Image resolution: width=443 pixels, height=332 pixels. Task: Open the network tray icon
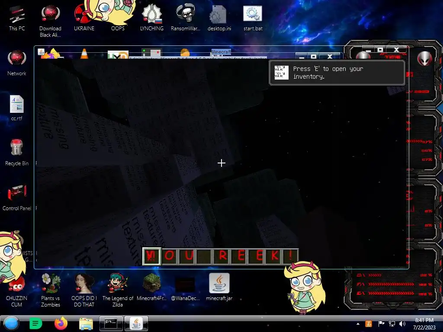[x=392, y=323]
